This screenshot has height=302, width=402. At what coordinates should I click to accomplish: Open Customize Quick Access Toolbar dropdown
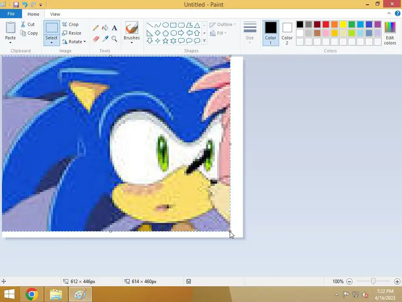click(40, 5)
